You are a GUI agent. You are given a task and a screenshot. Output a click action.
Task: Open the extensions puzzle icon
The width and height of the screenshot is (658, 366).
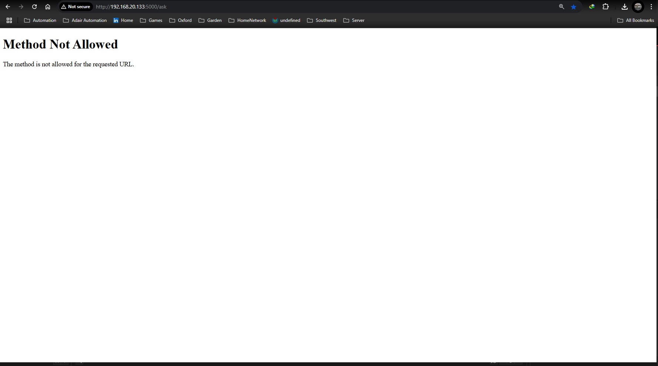(606, 7)
